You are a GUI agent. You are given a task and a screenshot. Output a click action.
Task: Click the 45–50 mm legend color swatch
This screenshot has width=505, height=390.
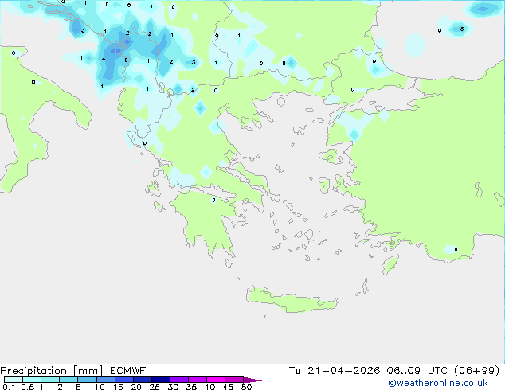[234, 380]
